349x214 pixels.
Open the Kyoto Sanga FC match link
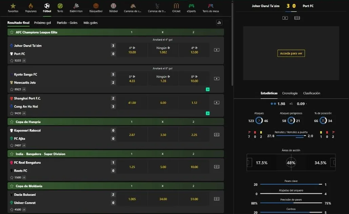tap(25, 74)
